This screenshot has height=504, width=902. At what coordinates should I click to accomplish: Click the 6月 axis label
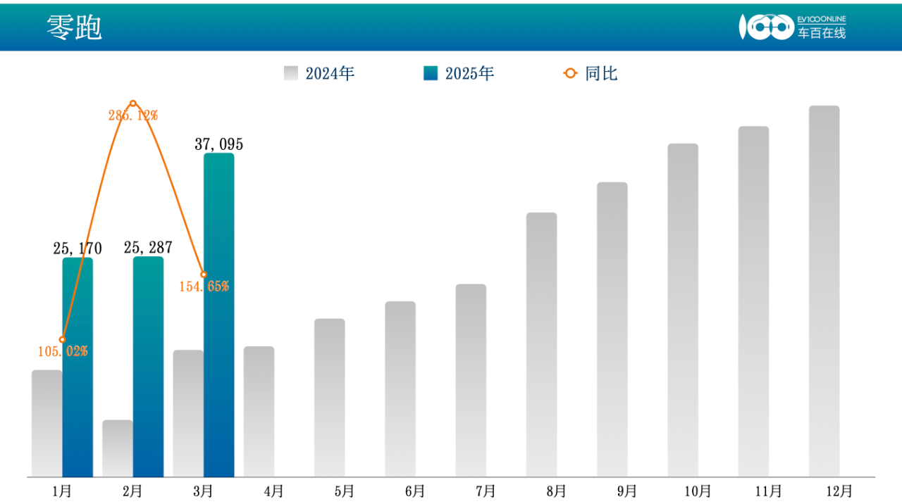click(x=415, y=491)
